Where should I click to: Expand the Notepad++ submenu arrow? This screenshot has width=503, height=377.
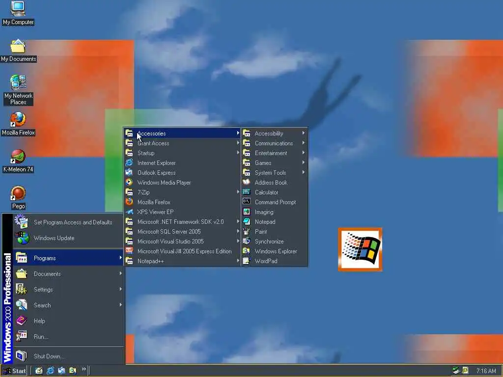pyautogui.click(x=238, y=261)
